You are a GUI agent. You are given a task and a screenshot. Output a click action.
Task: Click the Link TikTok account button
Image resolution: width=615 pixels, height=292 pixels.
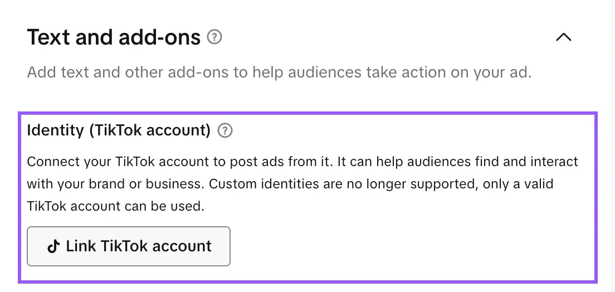pyautogui.click(x=129, y=246)
